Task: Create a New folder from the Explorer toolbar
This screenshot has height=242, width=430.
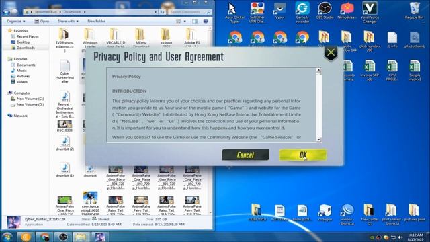Action: click(96, 21)
